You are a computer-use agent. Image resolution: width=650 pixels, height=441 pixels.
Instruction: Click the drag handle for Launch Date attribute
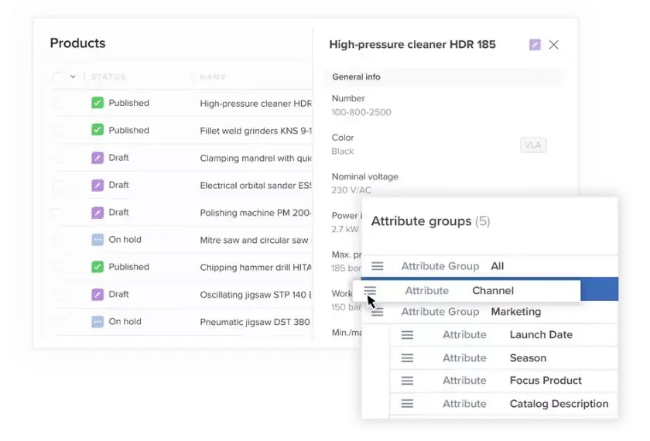[407, 335]
